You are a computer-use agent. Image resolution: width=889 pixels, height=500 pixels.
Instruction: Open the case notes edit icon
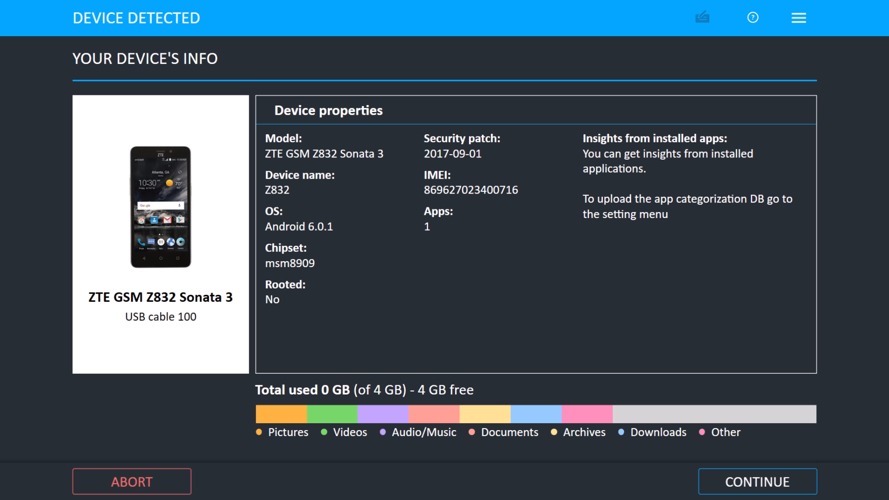click(702, 18)
